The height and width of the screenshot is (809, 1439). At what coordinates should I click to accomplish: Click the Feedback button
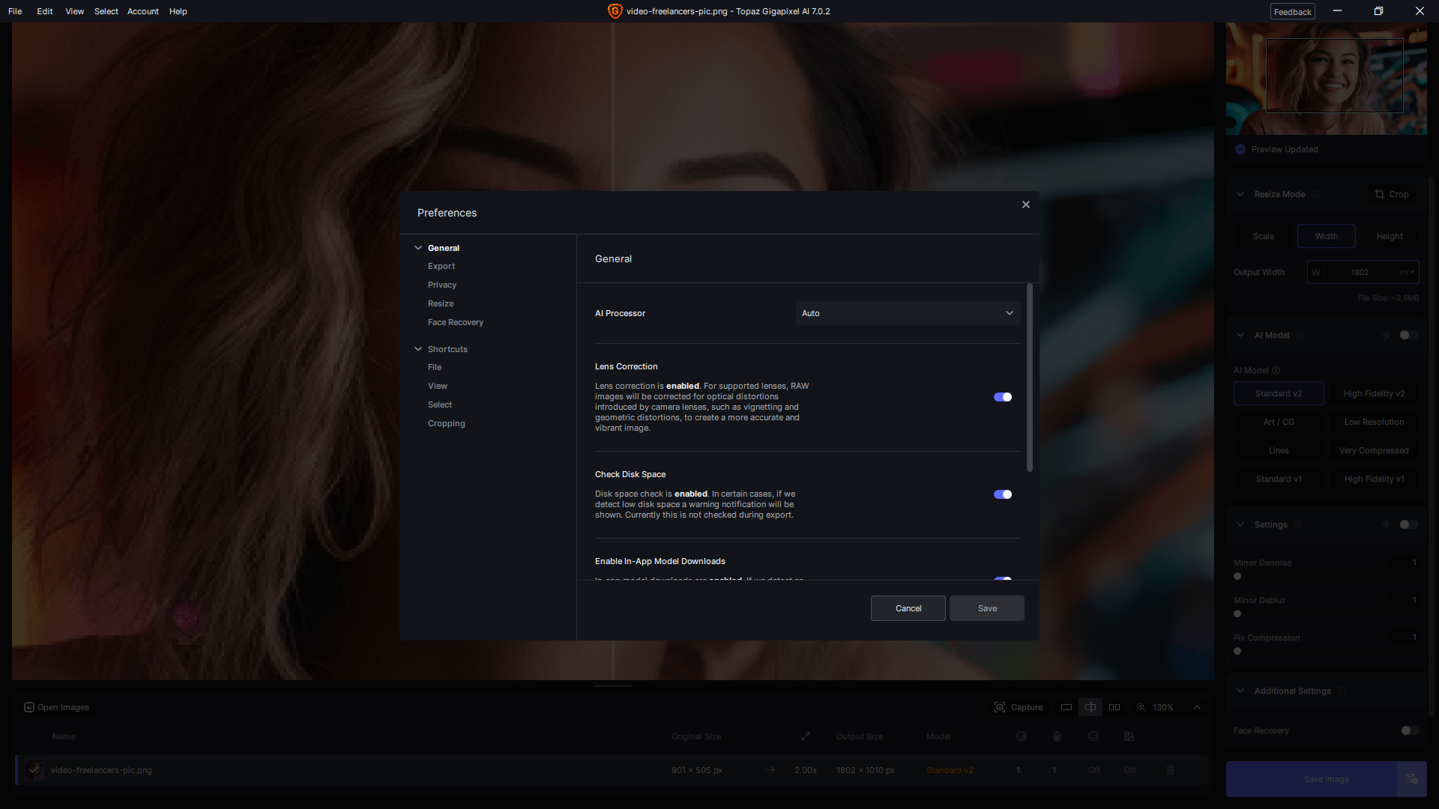1293,11
